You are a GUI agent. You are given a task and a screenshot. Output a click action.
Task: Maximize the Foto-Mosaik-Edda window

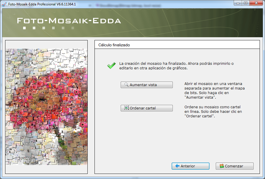coord(246,3)
